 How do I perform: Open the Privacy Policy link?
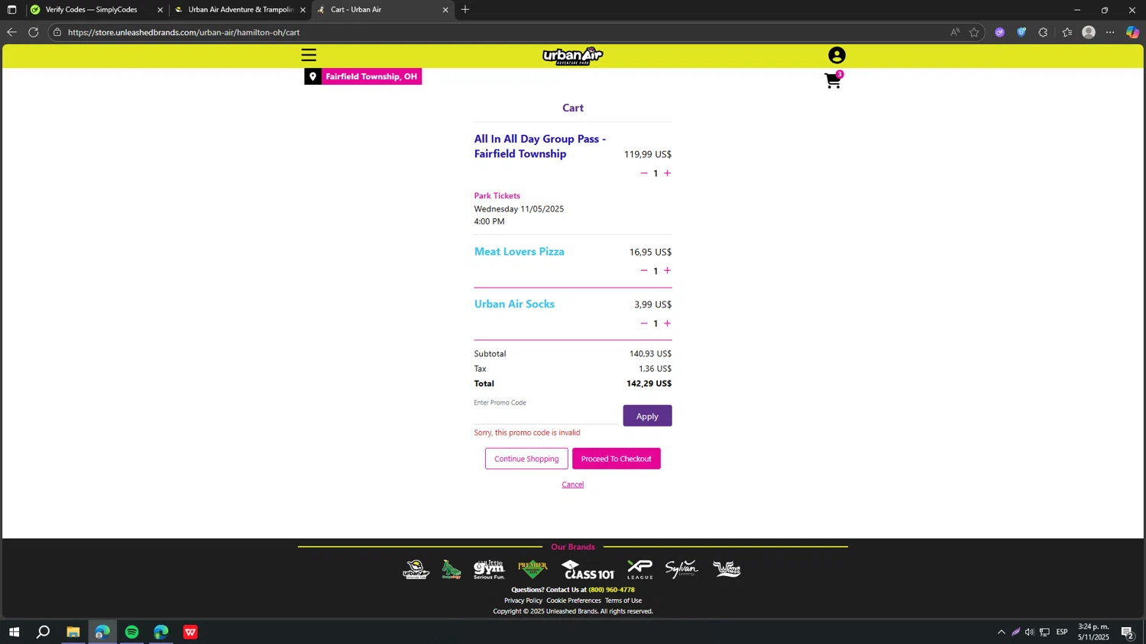click(x=523, y=601)
